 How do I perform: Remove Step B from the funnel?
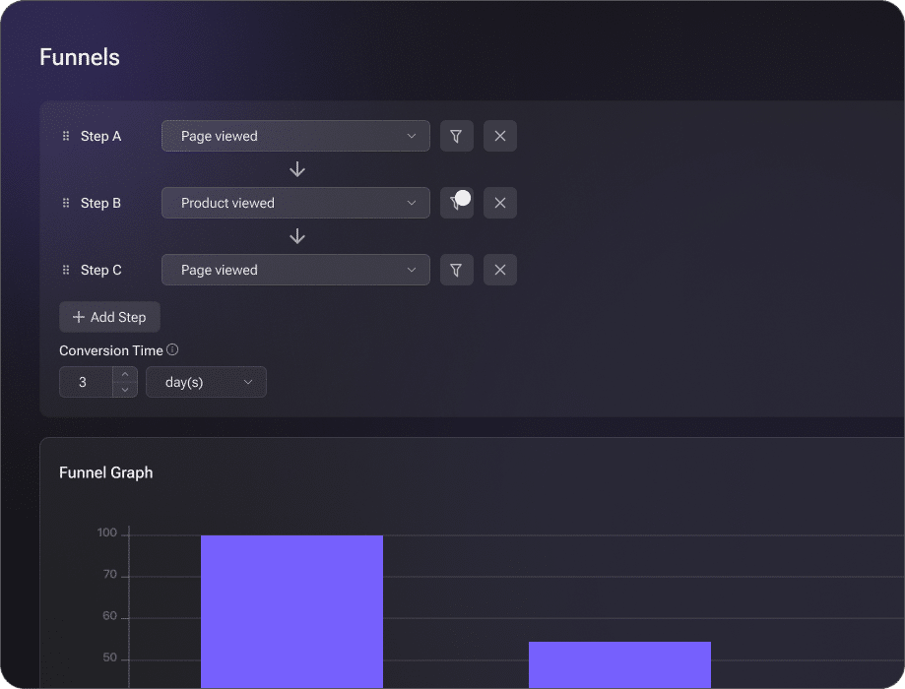500,203
